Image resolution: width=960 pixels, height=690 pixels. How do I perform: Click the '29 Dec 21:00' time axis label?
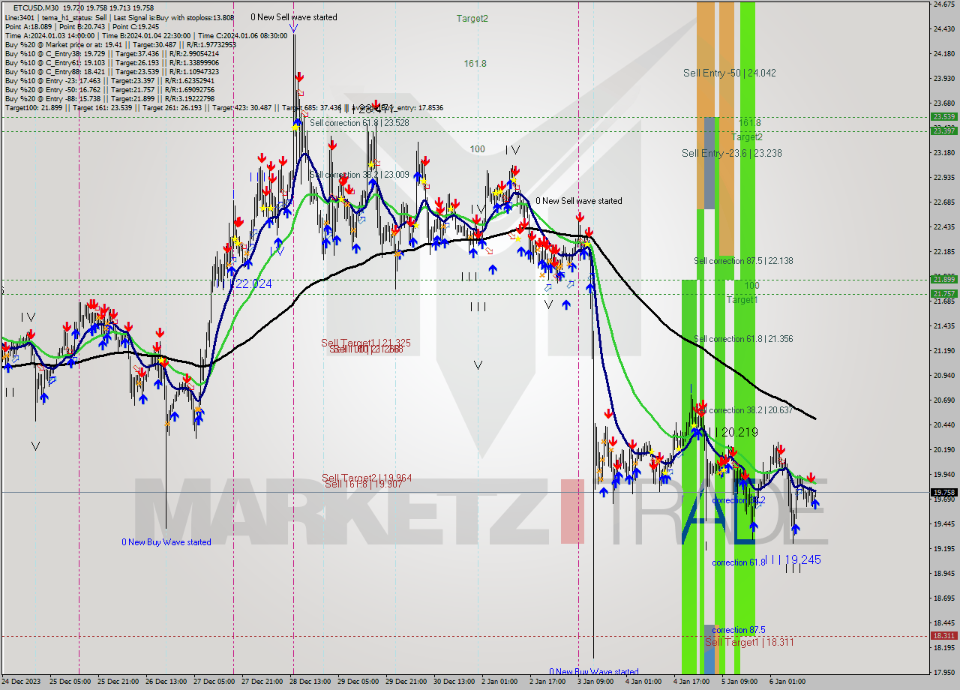(405, 682)
